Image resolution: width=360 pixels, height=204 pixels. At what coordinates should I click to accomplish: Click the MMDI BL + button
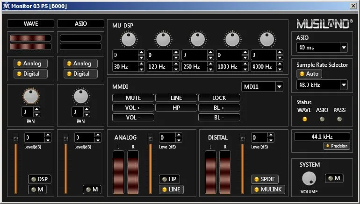click(219, 108)
